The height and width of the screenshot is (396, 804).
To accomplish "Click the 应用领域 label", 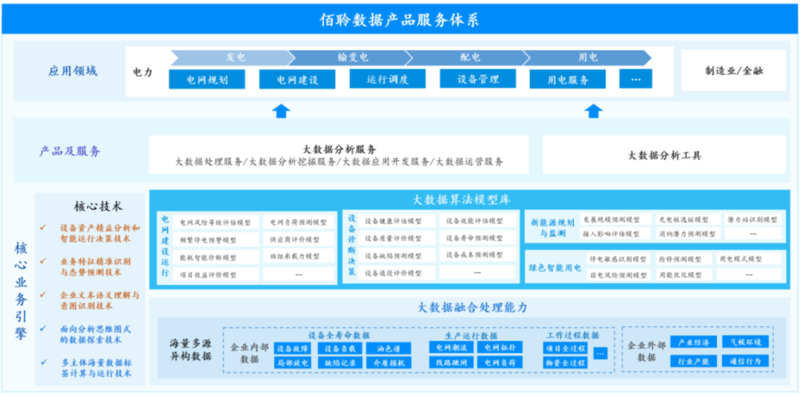I will [x=72, y=71].
